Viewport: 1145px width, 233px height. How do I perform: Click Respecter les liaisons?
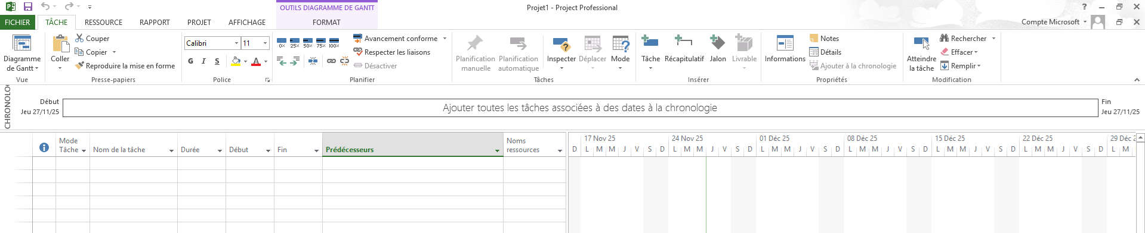pos(392,52)
